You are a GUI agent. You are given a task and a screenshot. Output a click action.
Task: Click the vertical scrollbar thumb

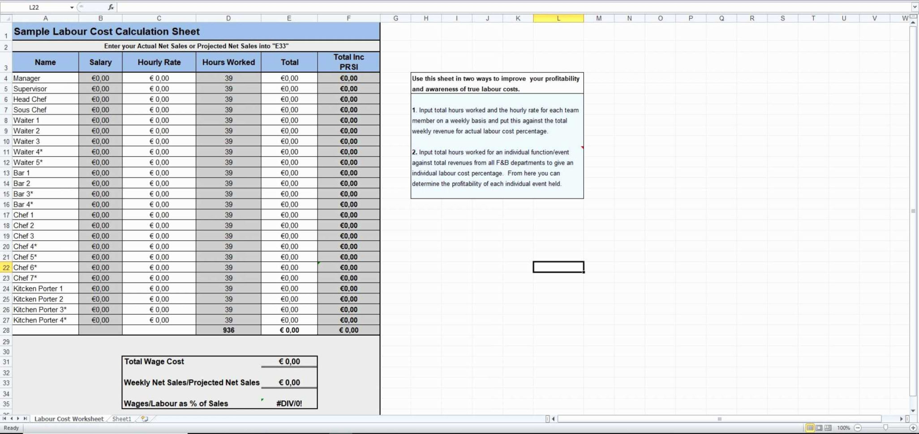tap(913, 211)
